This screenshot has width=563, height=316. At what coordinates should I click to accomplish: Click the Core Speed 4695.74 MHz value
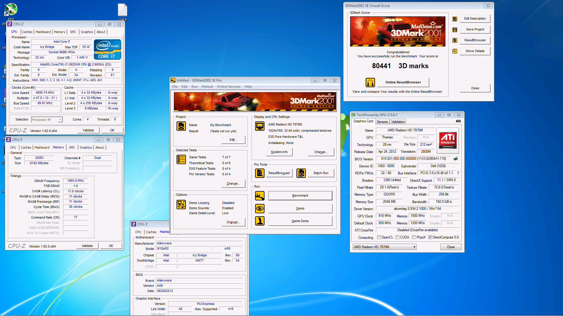tap(45, 93)
